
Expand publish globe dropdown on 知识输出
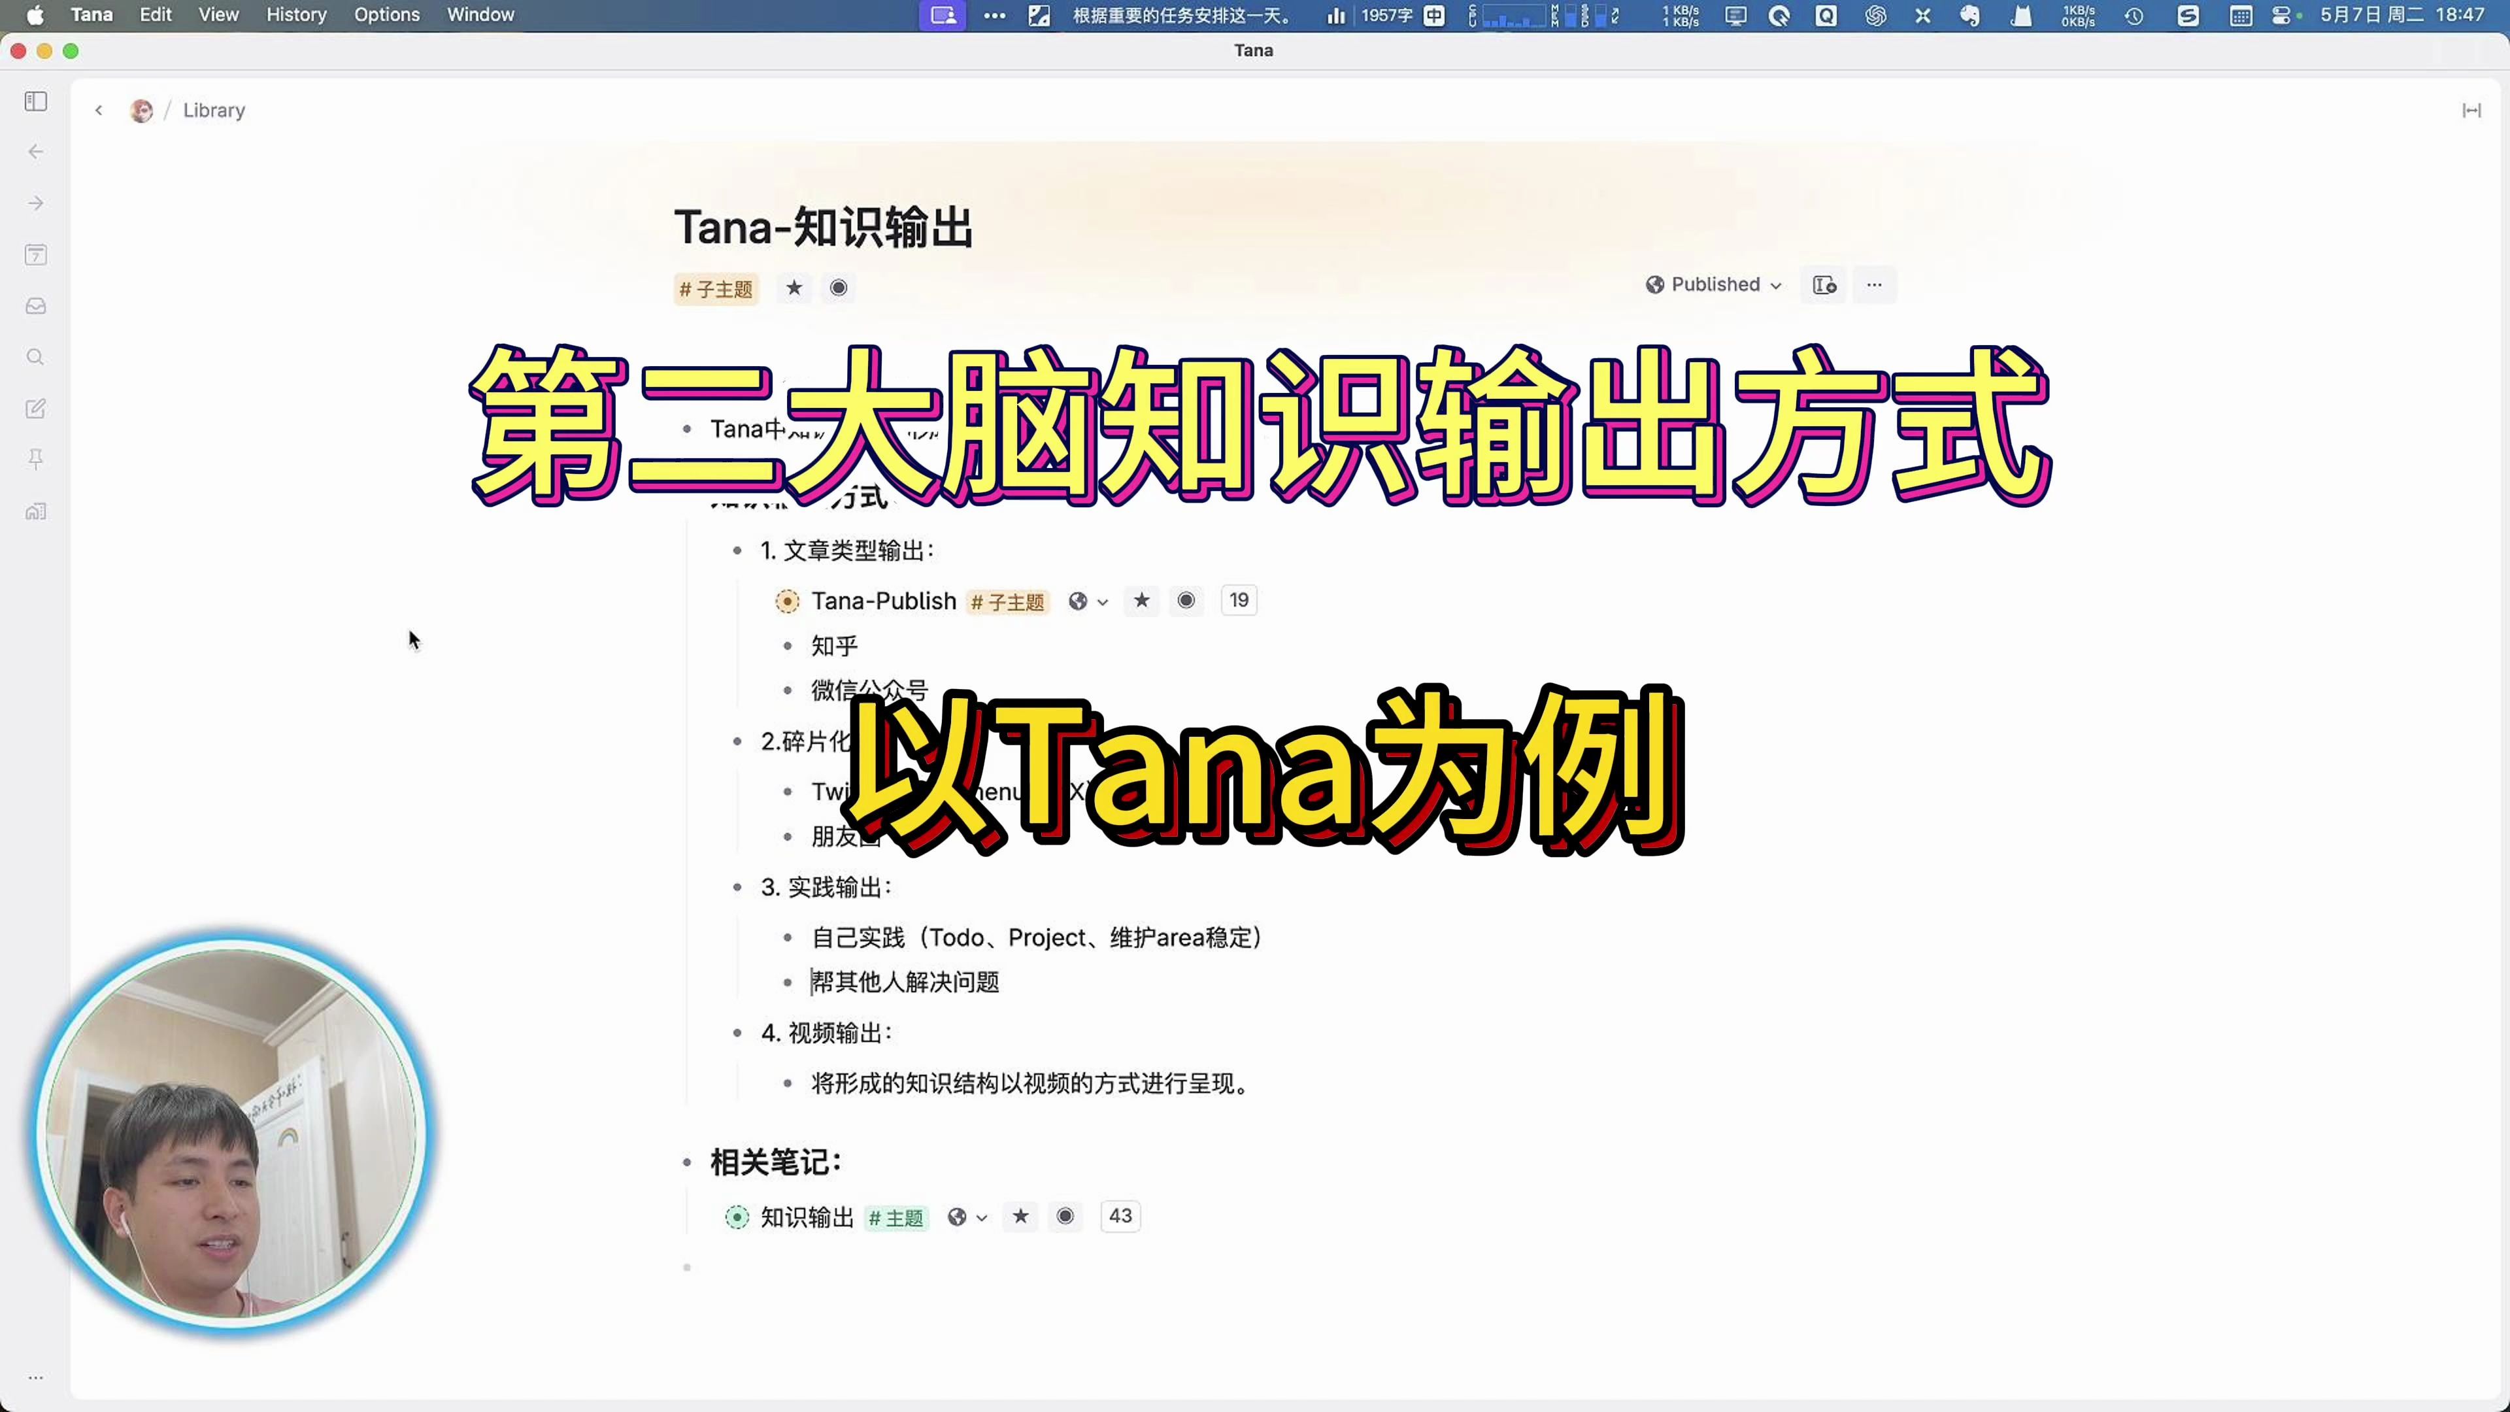click(967, 1217)
